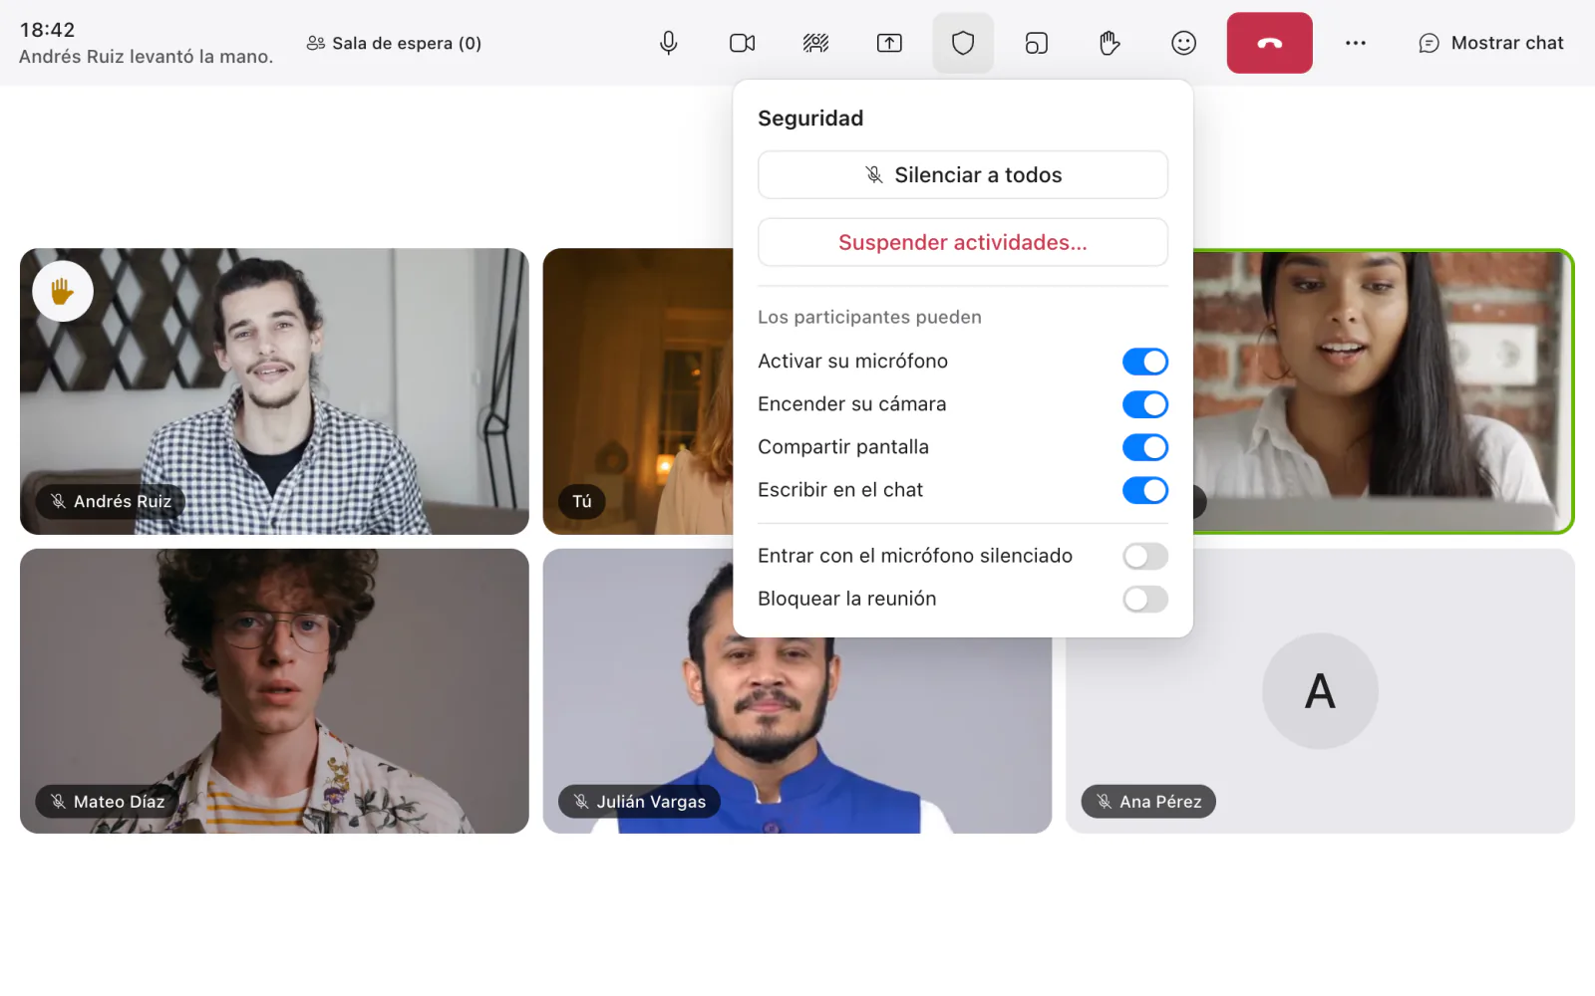The image size is (1595, 996).
Task: Click Suspender actividades button
Action: pos(963,243)
